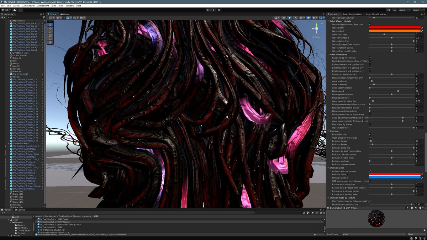Open the Layers dropdown
The image size is (427, 240).
pyautogui.click(x=404, y=10)
